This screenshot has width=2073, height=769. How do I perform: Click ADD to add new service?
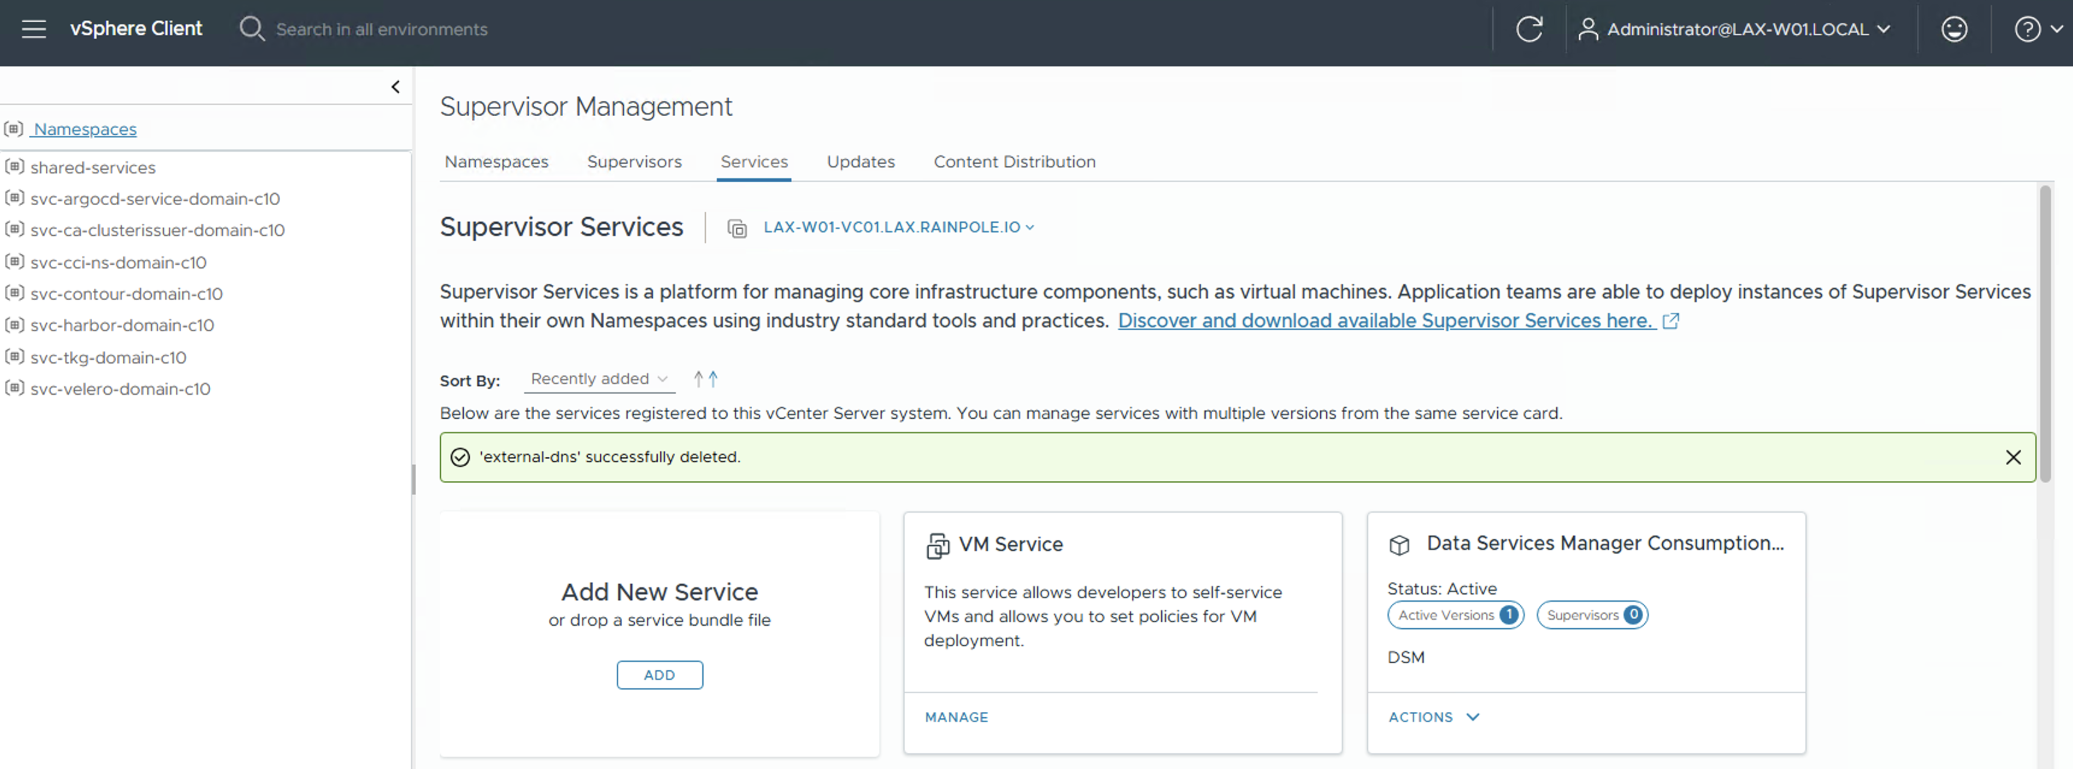point(659,675)
